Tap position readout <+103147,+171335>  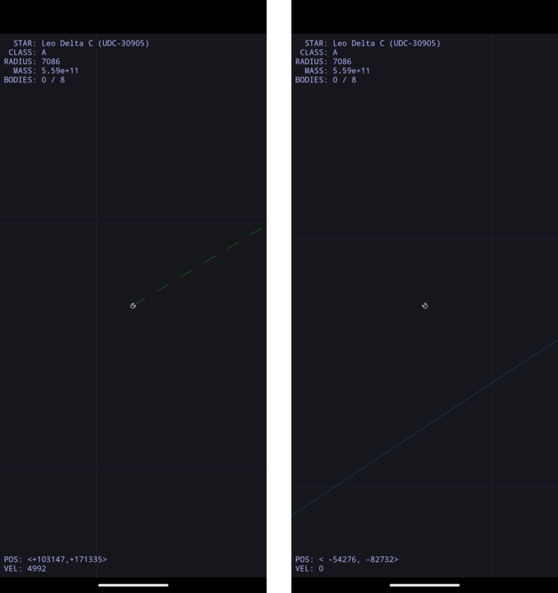click(x=67, y=559)
